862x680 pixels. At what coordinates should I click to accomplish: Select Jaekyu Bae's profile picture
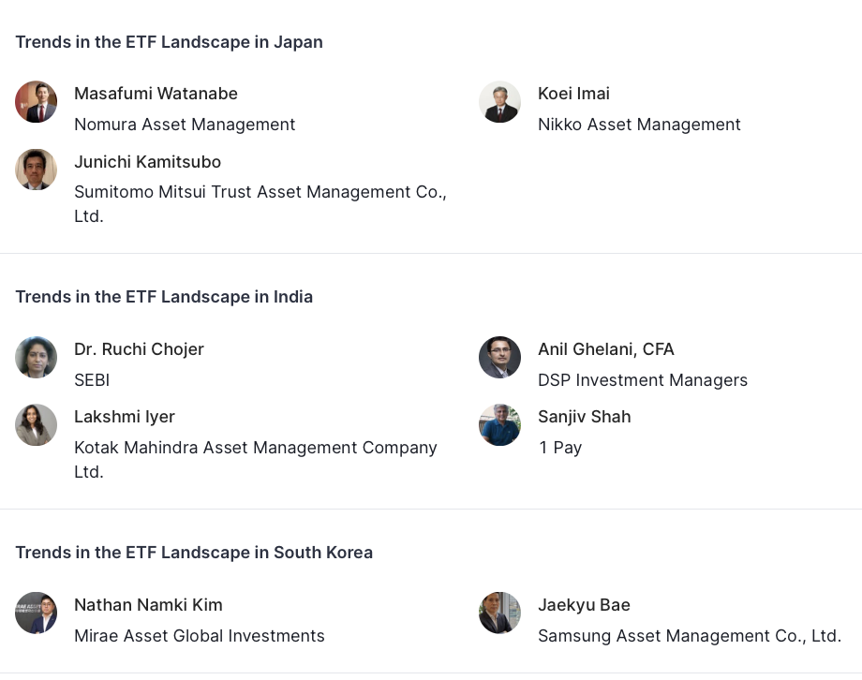pos(499,613)
